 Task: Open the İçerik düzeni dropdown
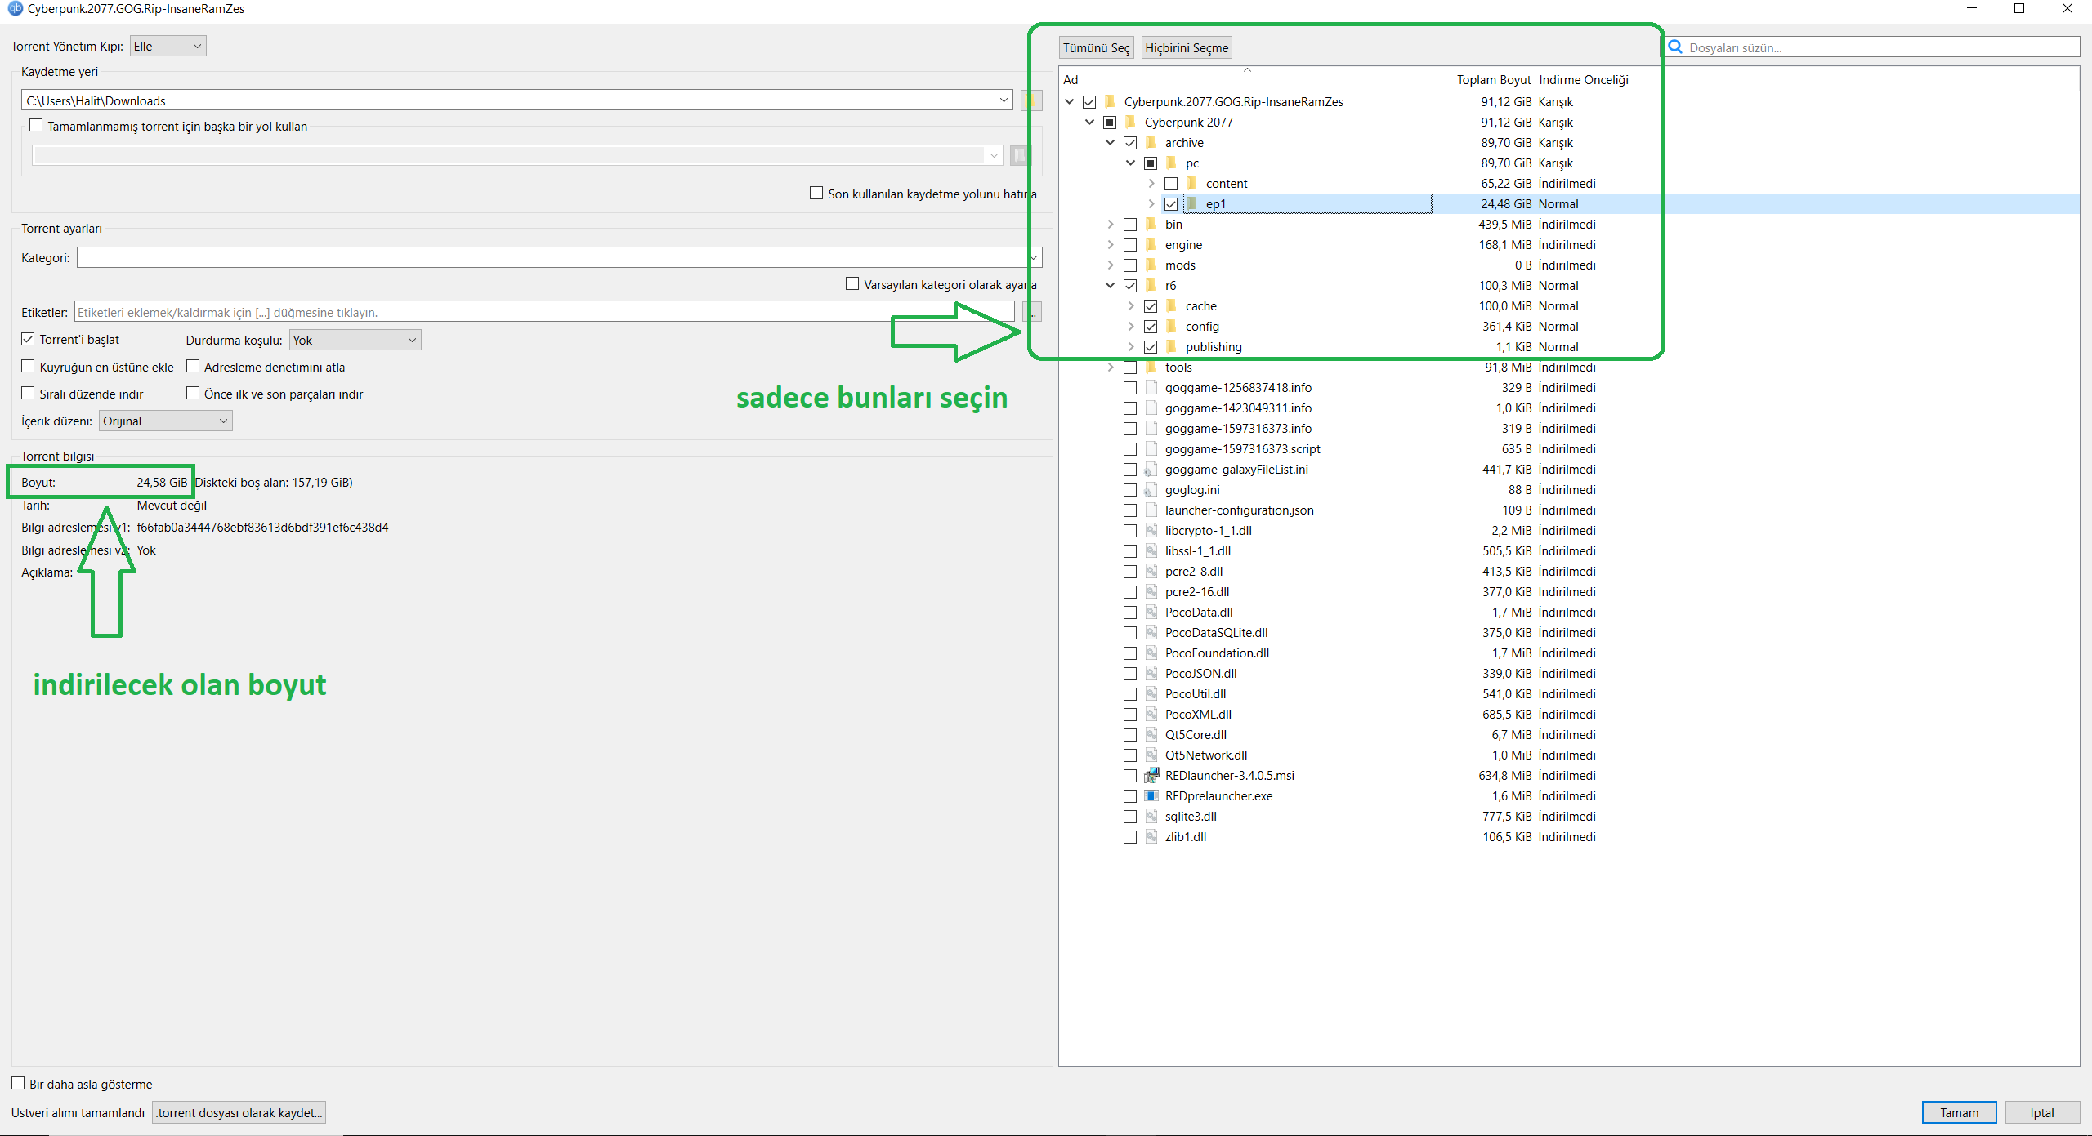pos(166,421)
